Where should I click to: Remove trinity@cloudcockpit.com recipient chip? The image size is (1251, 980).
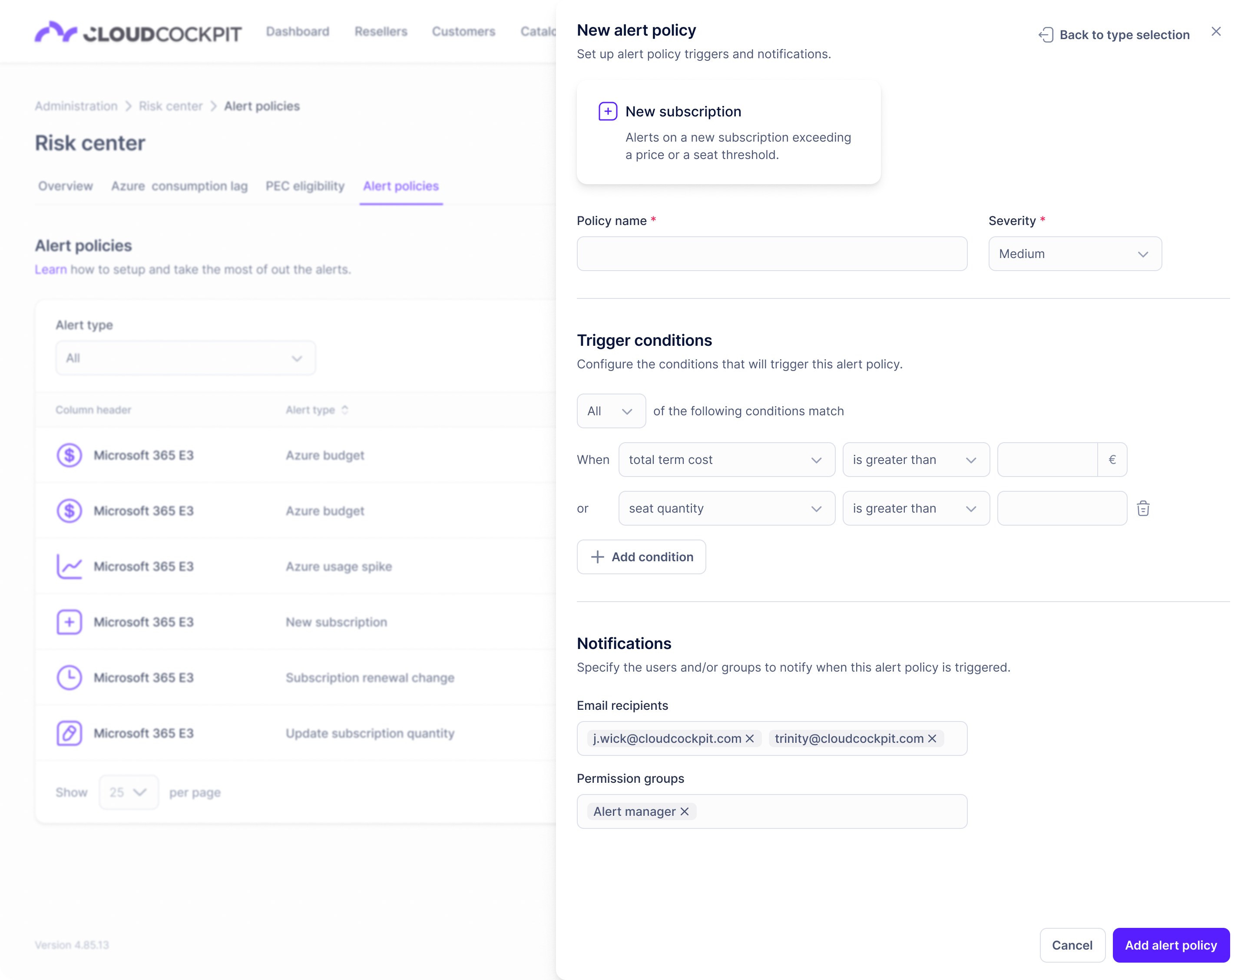pos(932,738)
